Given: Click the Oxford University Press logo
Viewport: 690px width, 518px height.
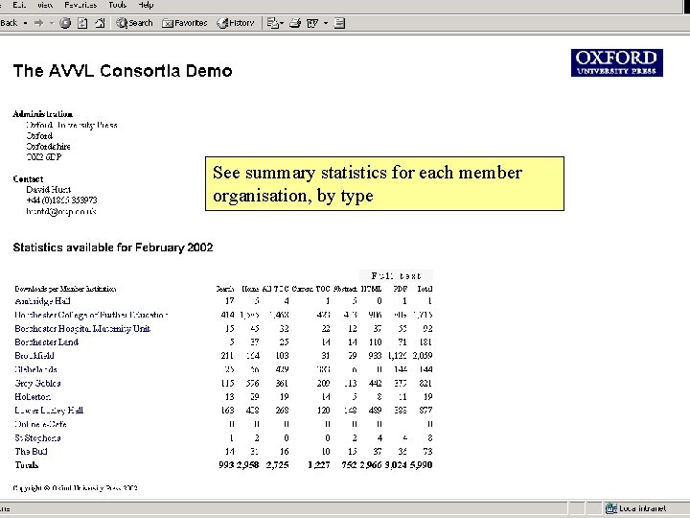Looking at the screenshot, I should (617, 62).
